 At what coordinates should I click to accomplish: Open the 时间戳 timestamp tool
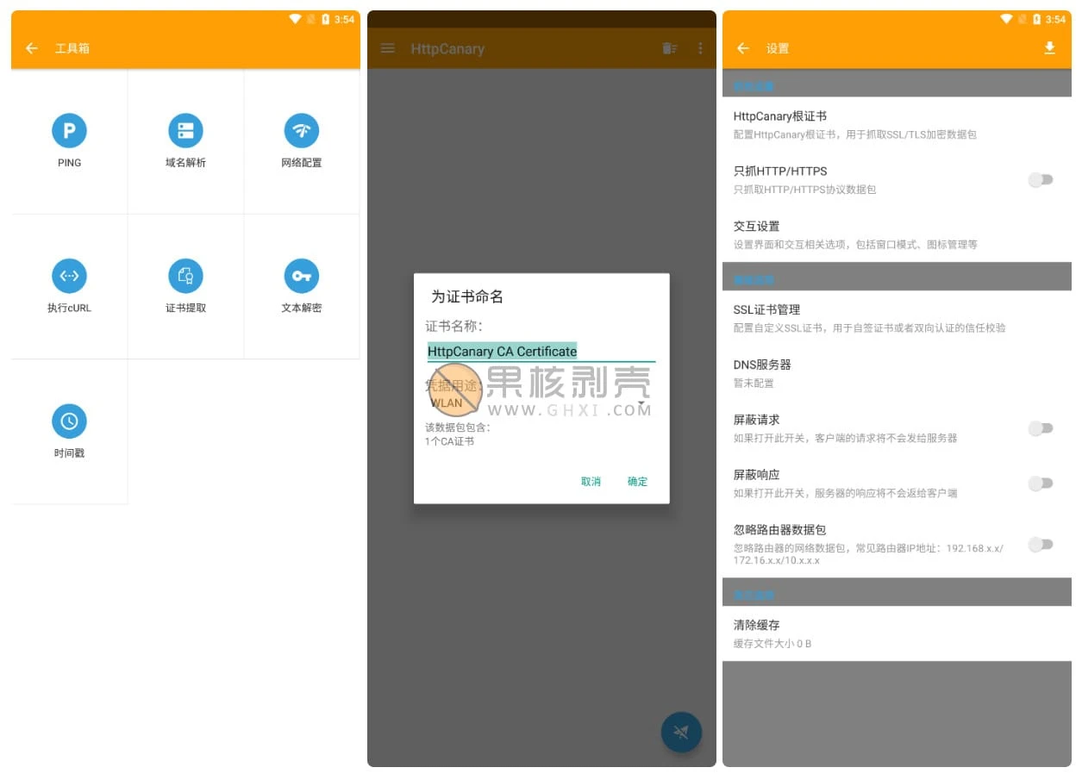point(69,432)
